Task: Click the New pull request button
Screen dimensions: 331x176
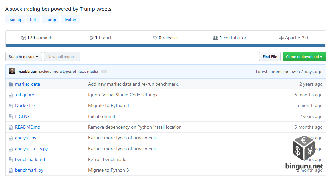Action: pyautogui.click(x=62, y=56)
